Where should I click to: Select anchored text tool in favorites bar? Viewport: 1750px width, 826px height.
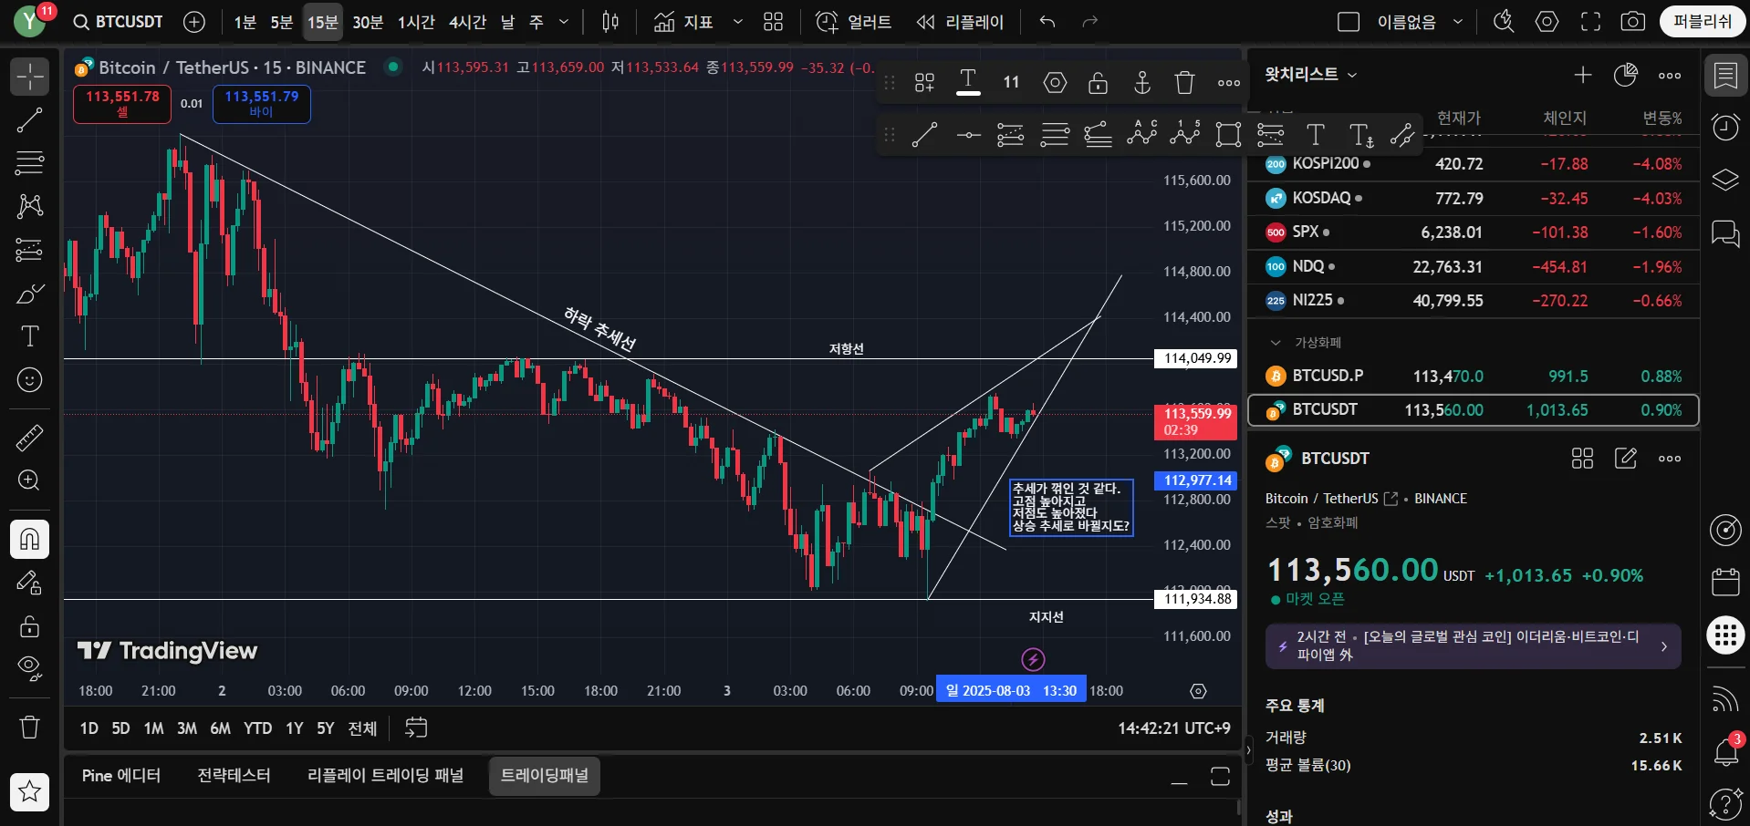(1360, 136)
